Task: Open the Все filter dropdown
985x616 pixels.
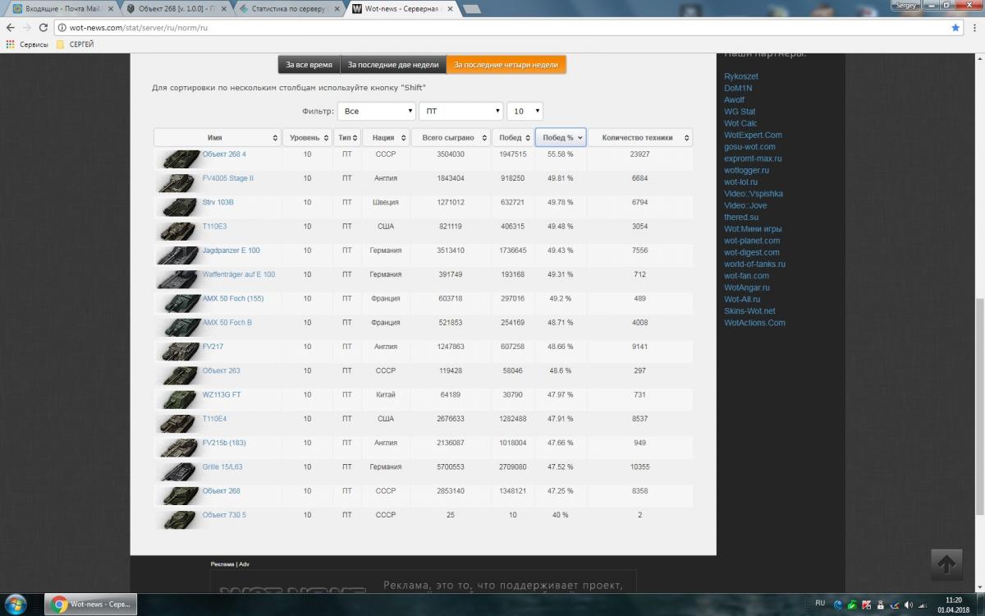Action: pyautogui.click(x=377, y=111)
